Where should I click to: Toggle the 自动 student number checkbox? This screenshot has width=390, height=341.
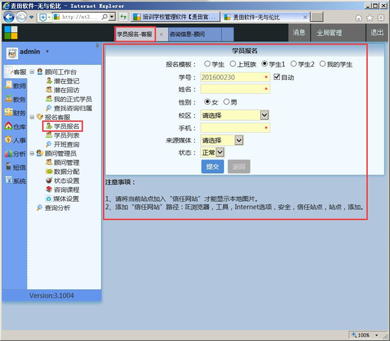coord(277,77)
